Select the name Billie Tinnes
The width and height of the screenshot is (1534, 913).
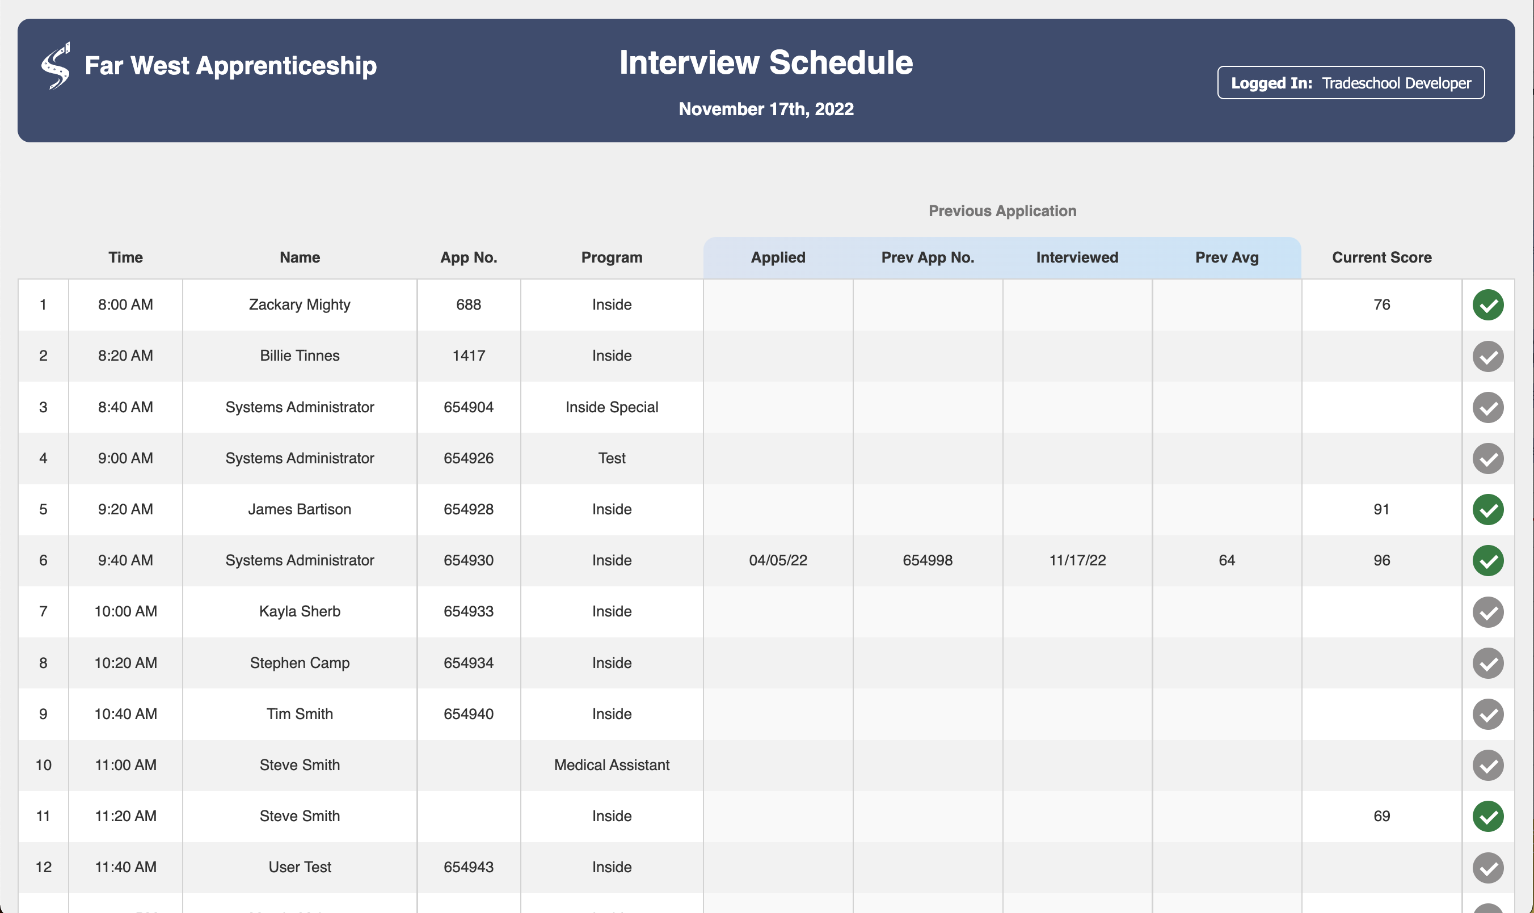(x=300, y=356)
